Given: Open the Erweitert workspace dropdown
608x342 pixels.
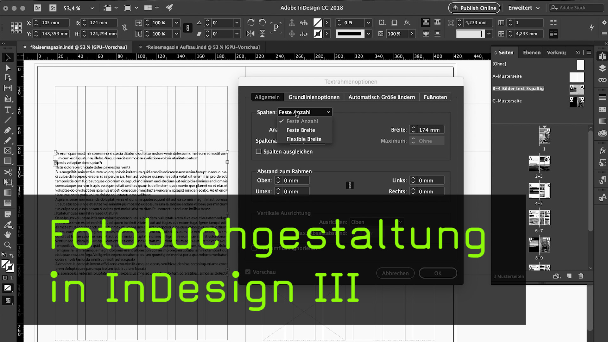Looking at the screenshot, I should 524,8.
